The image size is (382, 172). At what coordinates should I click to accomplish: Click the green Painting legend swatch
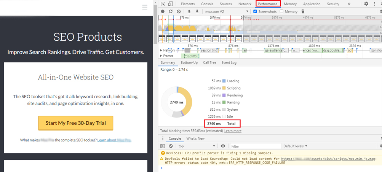pyautogui.click(x=224, y=102)
